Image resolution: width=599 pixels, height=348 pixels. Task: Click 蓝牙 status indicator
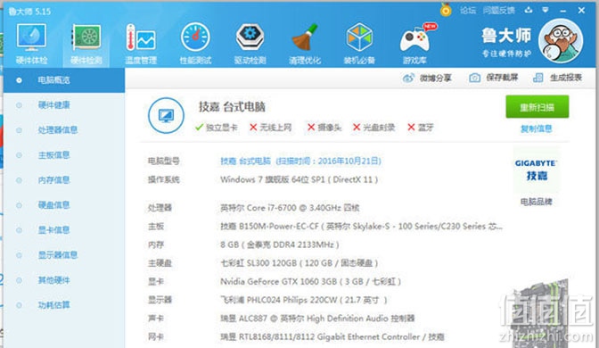(x=421, y=128)
